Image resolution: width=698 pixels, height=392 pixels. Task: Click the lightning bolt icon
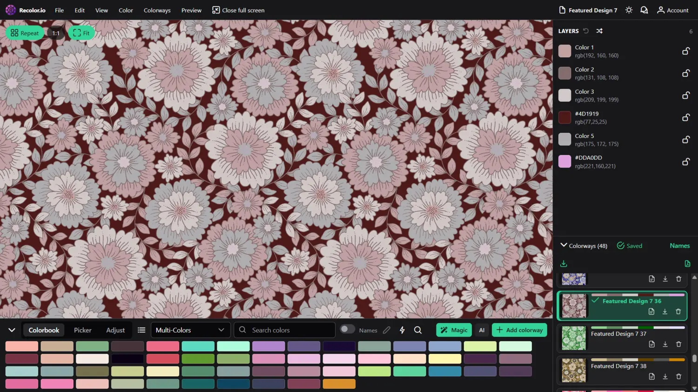402,330
